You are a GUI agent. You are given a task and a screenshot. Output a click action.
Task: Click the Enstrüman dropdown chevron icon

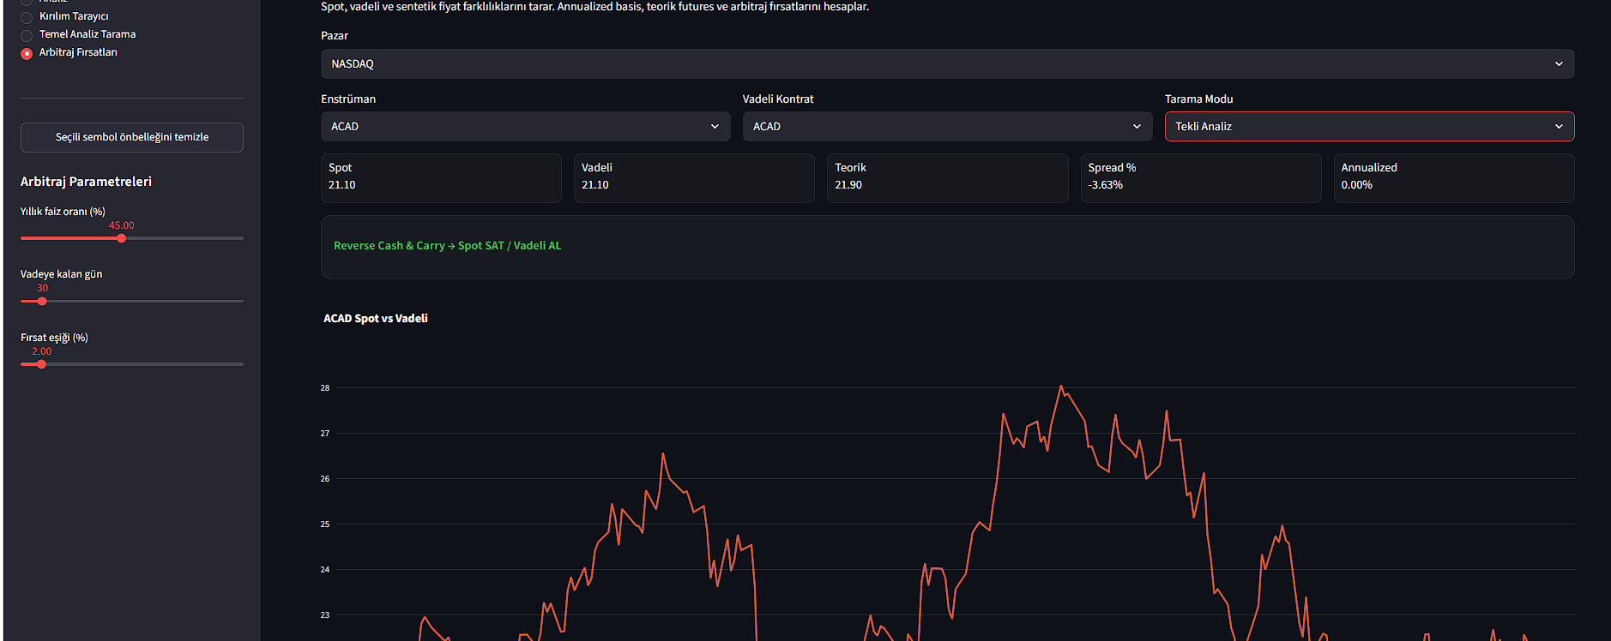click(x=715, y=127)
